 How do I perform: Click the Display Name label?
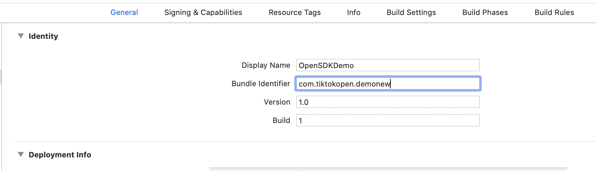(266, 65)
